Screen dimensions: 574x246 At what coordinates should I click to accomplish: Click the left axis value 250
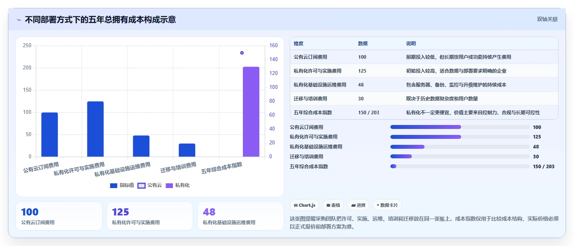point(27,46)
